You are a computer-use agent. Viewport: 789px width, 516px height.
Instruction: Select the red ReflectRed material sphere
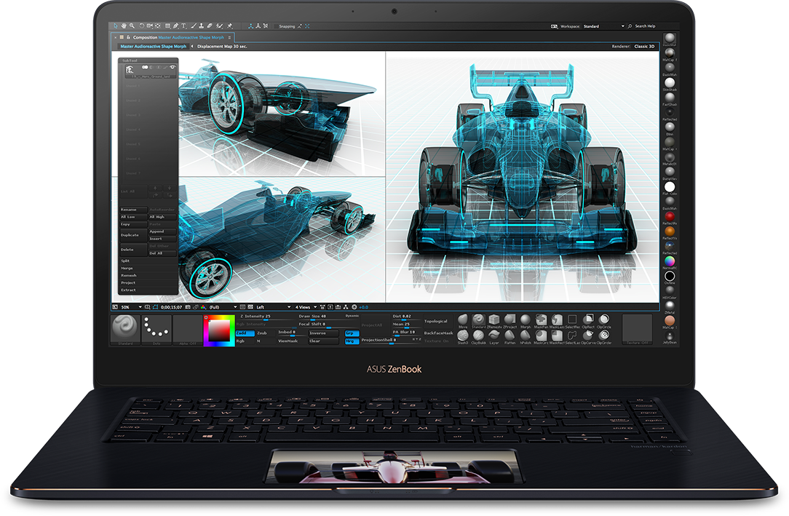tap(669, 216)
